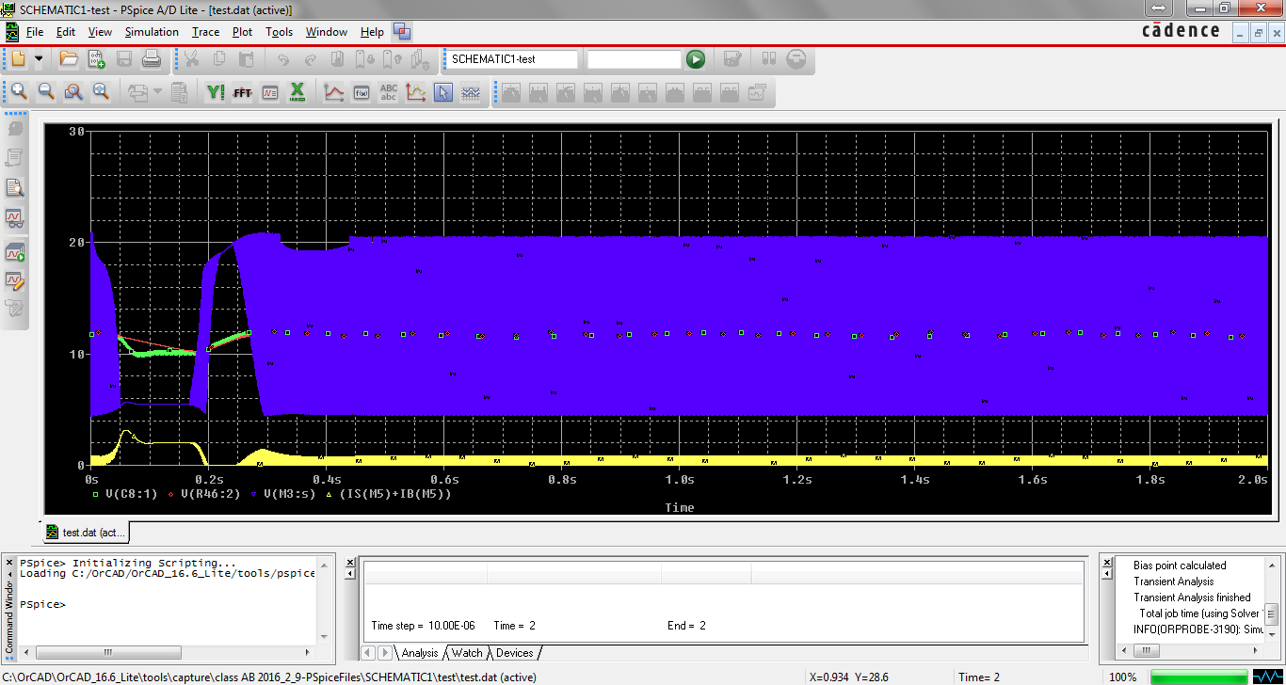
Task: Select the Watch tab
Action: (x=467, y=653)
